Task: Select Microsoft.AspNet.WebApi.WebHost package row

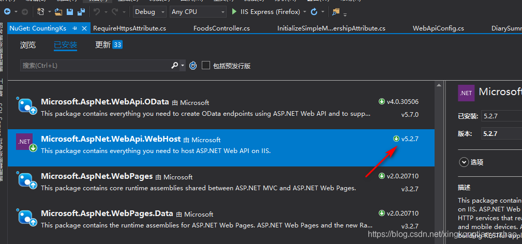Action: pyautogui.click(x=221, y=148)
